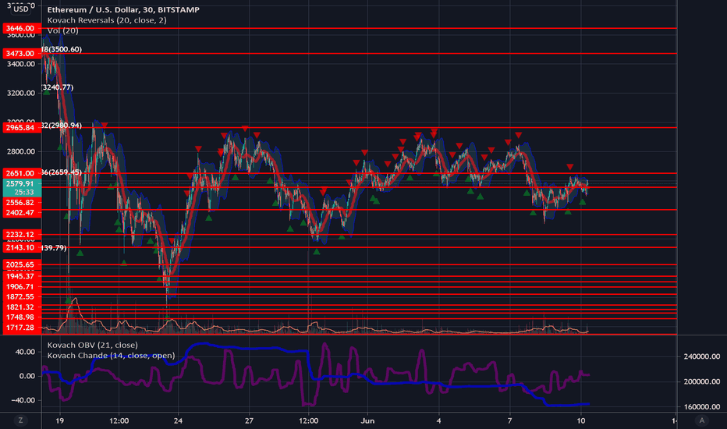Click the 2025.65 price level label
Viewport: 727px width, 429px height.
[x=22, y=264]
